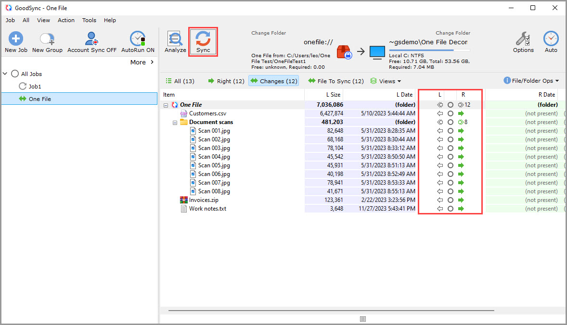Screen dimensions: 567x325
Task: Select the One File job
Action: (x=79, y=99)
